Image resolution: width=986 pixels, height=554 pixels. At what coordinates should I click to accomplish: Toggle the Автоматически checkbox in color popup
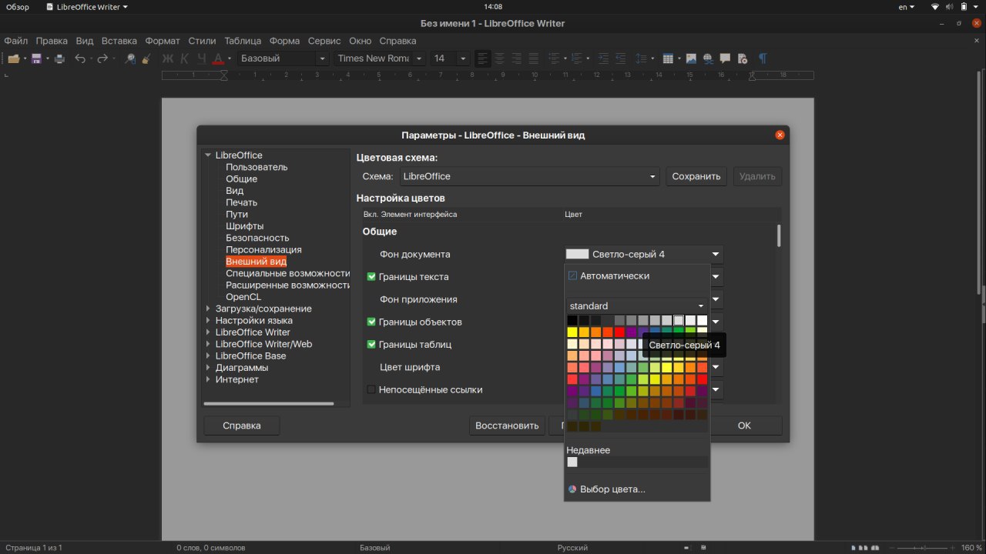coord(572,276)
